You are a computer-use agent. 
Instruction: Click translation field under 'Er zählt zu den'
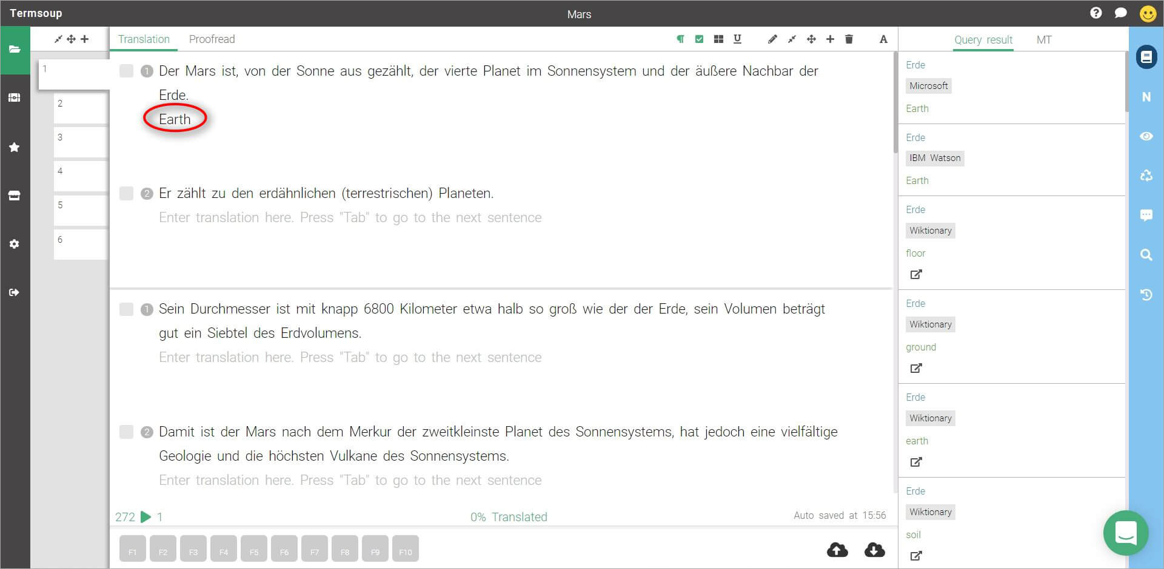point(350,217)
